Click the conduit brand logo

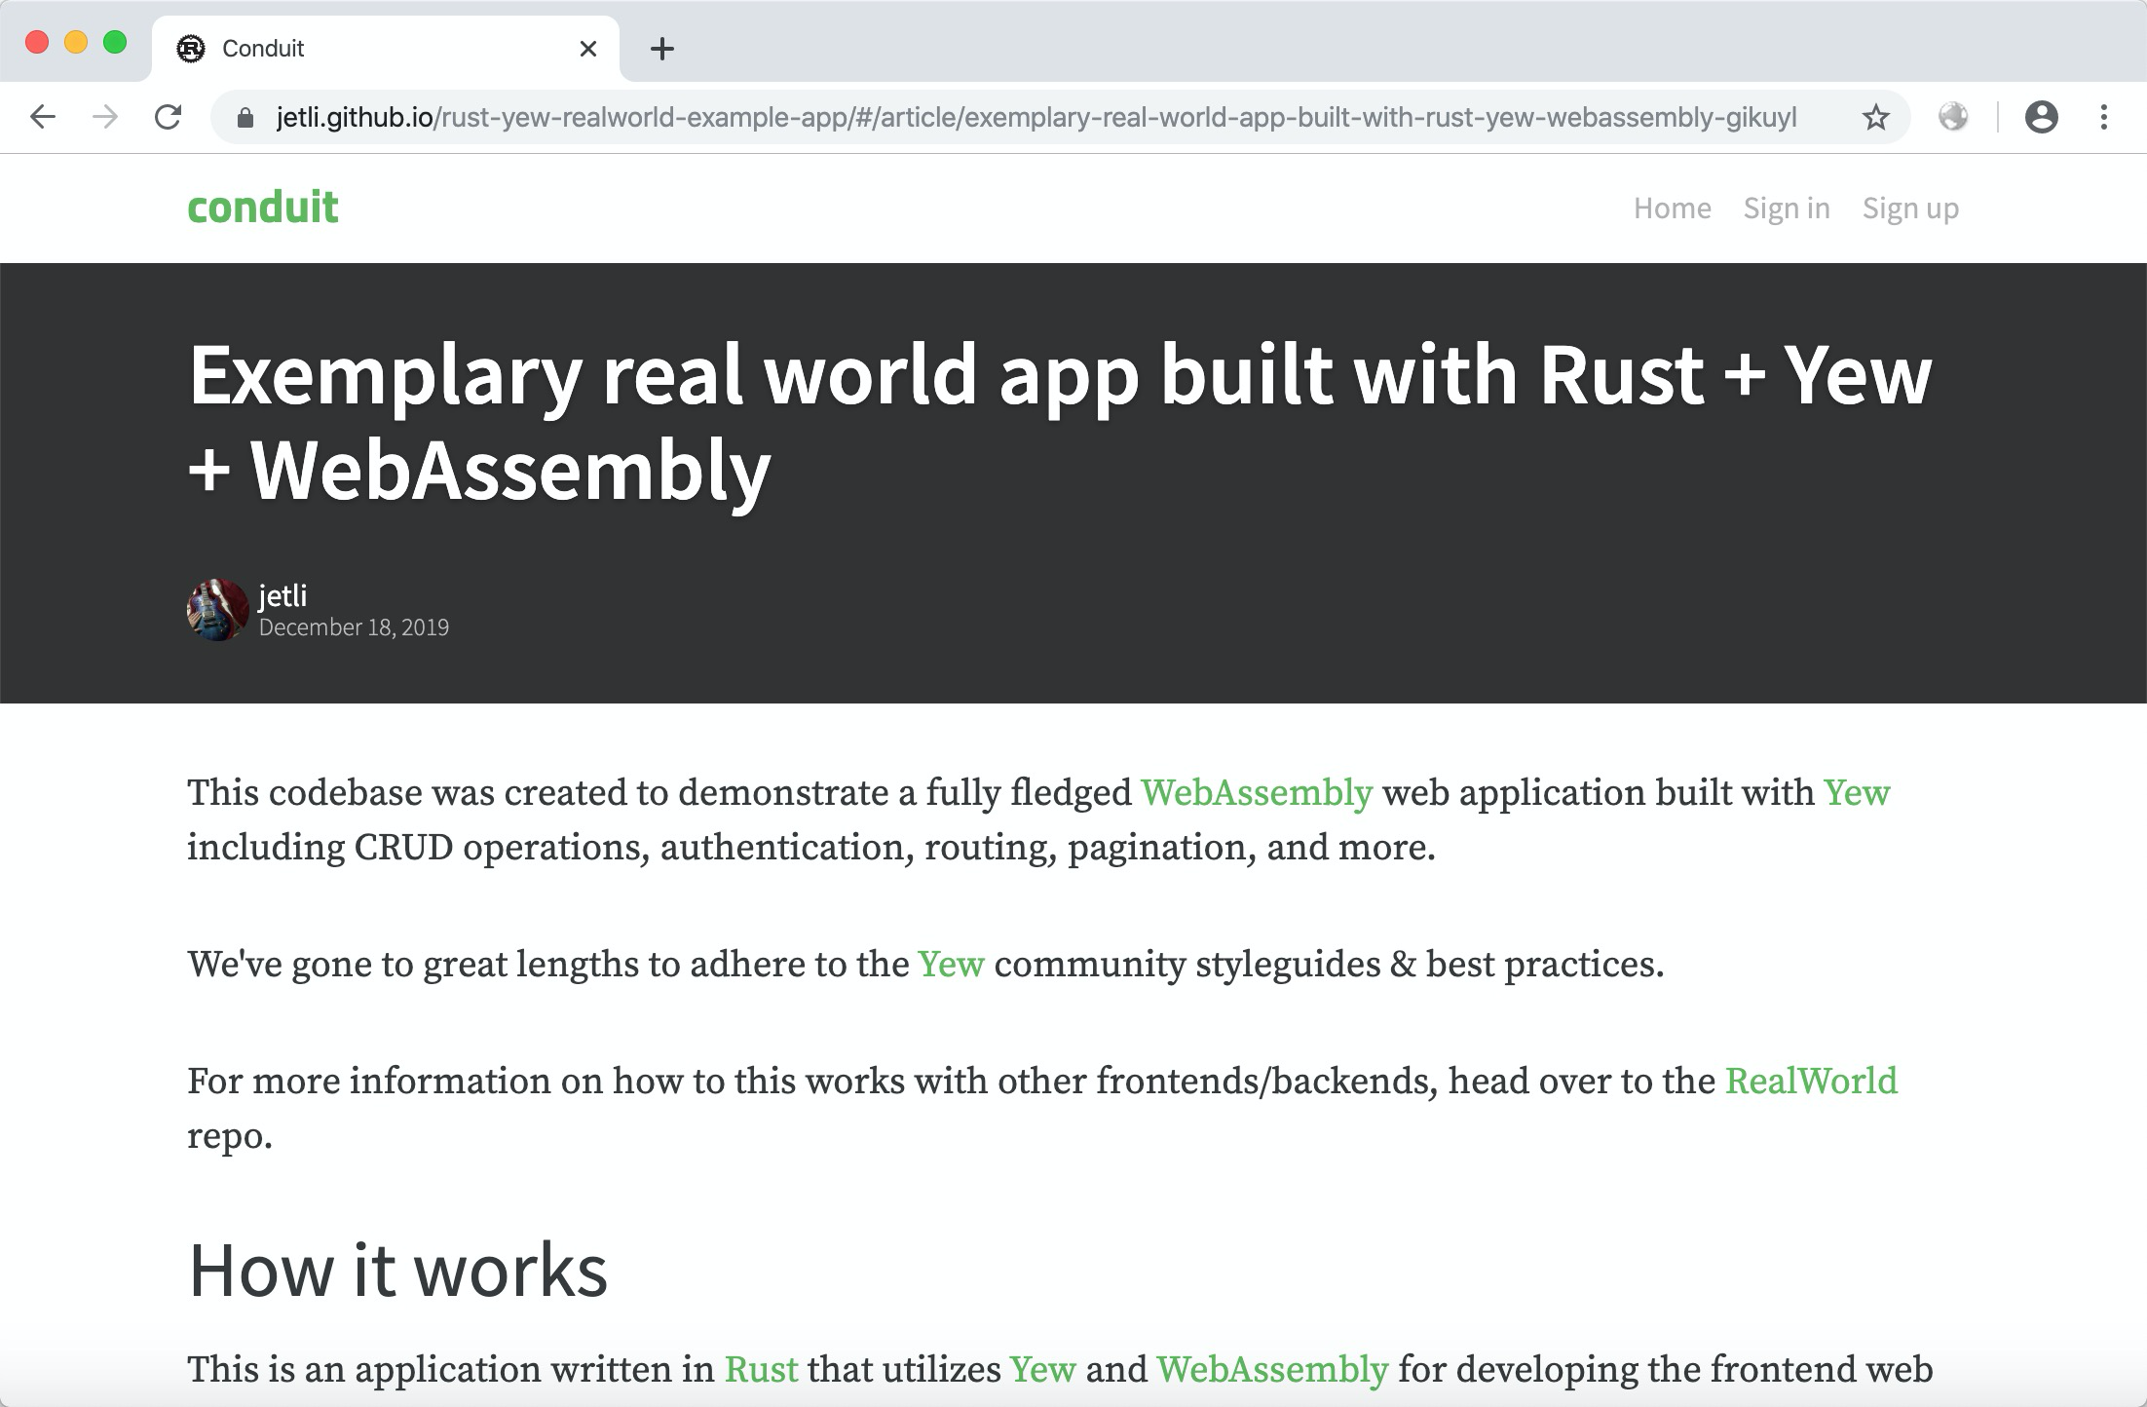click(x=263, y=208)
